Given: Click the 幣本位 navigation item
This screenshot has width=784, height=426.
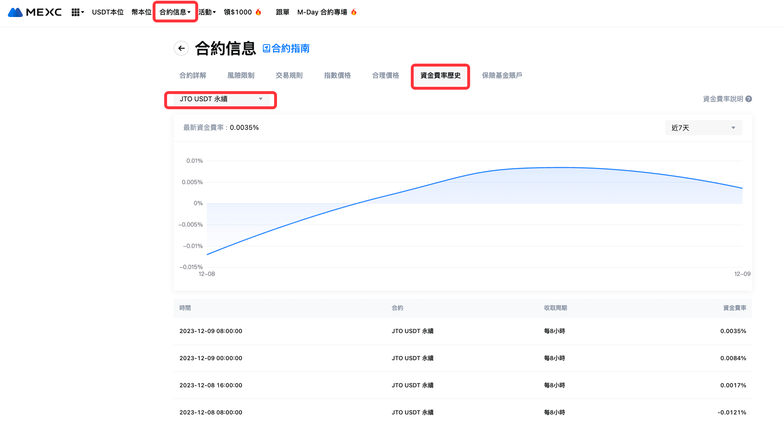Looking at the screenshot, I should tap(141, 12).
